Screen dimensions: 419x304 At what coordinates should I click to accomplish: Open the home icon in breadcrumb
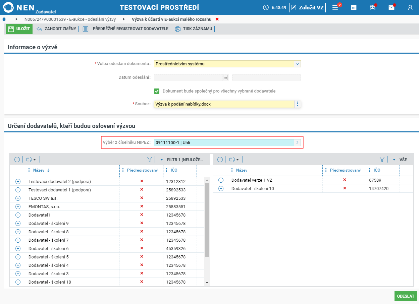(4, 19)
